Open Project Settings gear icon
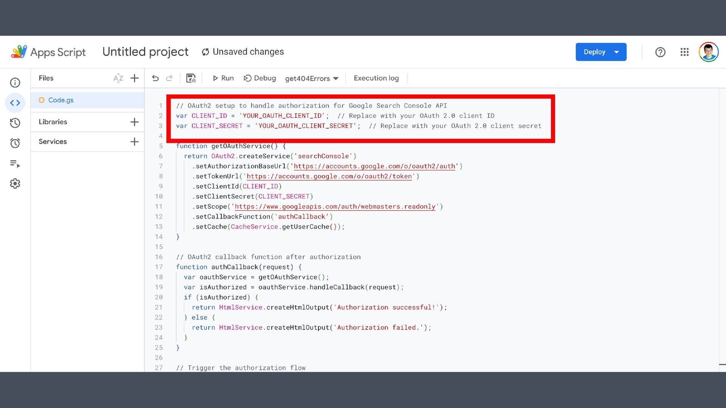The image size is (726, 408). [15, 184]
